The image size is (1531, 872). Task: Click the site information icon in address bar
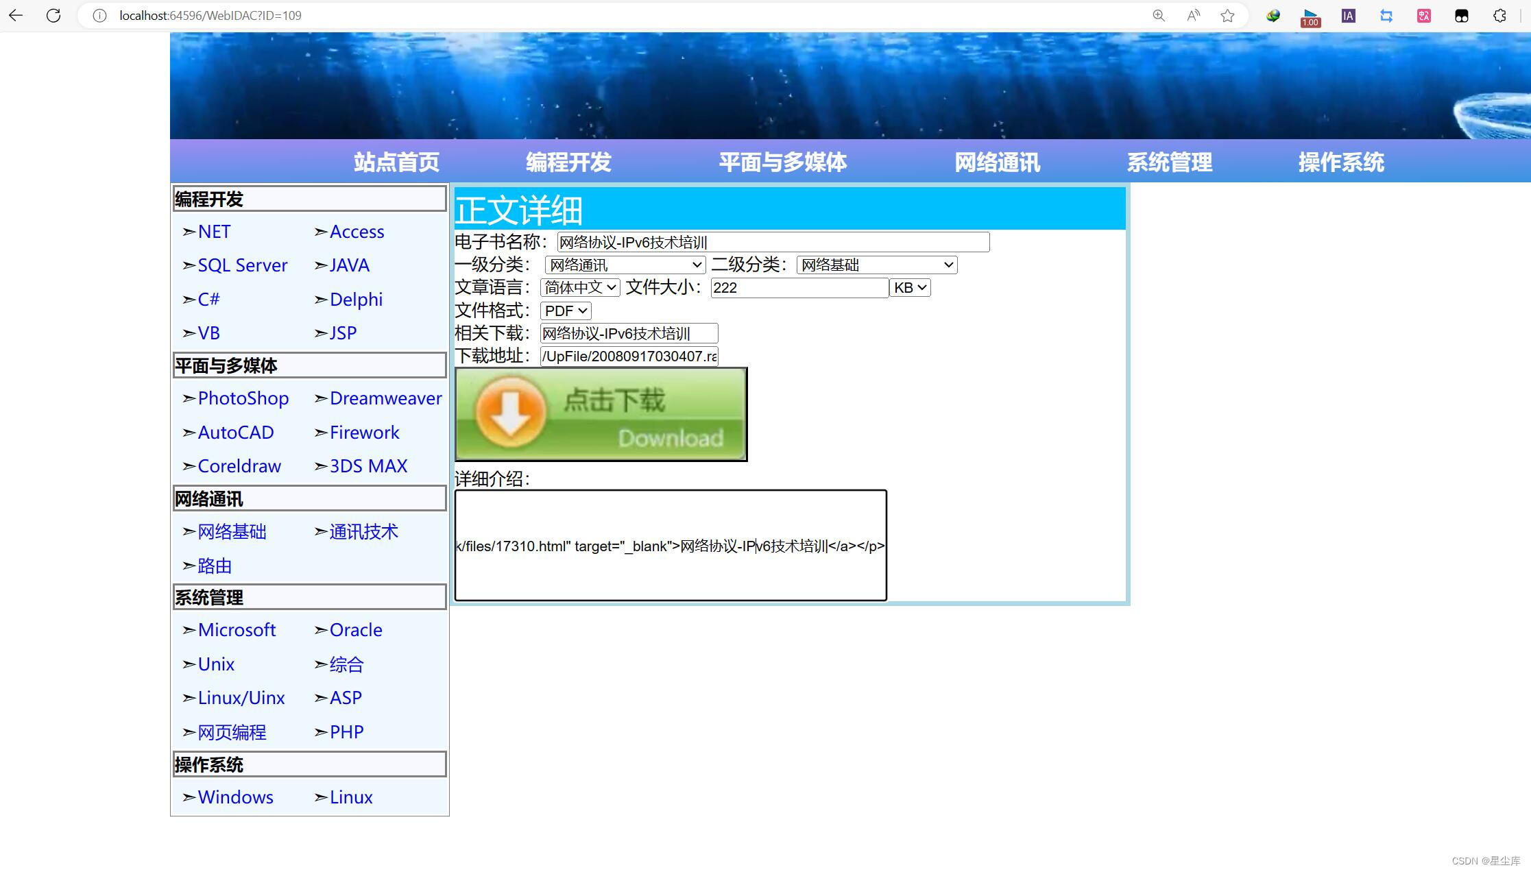(x=99, y=15)
